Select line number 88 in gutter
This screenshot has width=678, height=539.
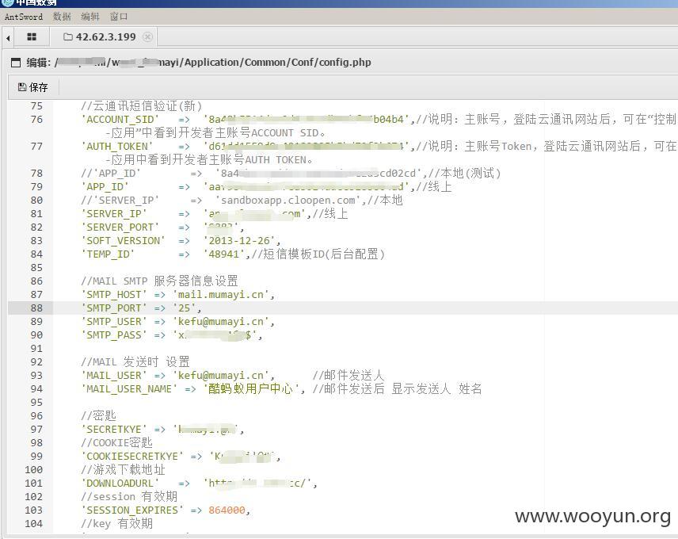pyautogui.click(x=36, y=308)
